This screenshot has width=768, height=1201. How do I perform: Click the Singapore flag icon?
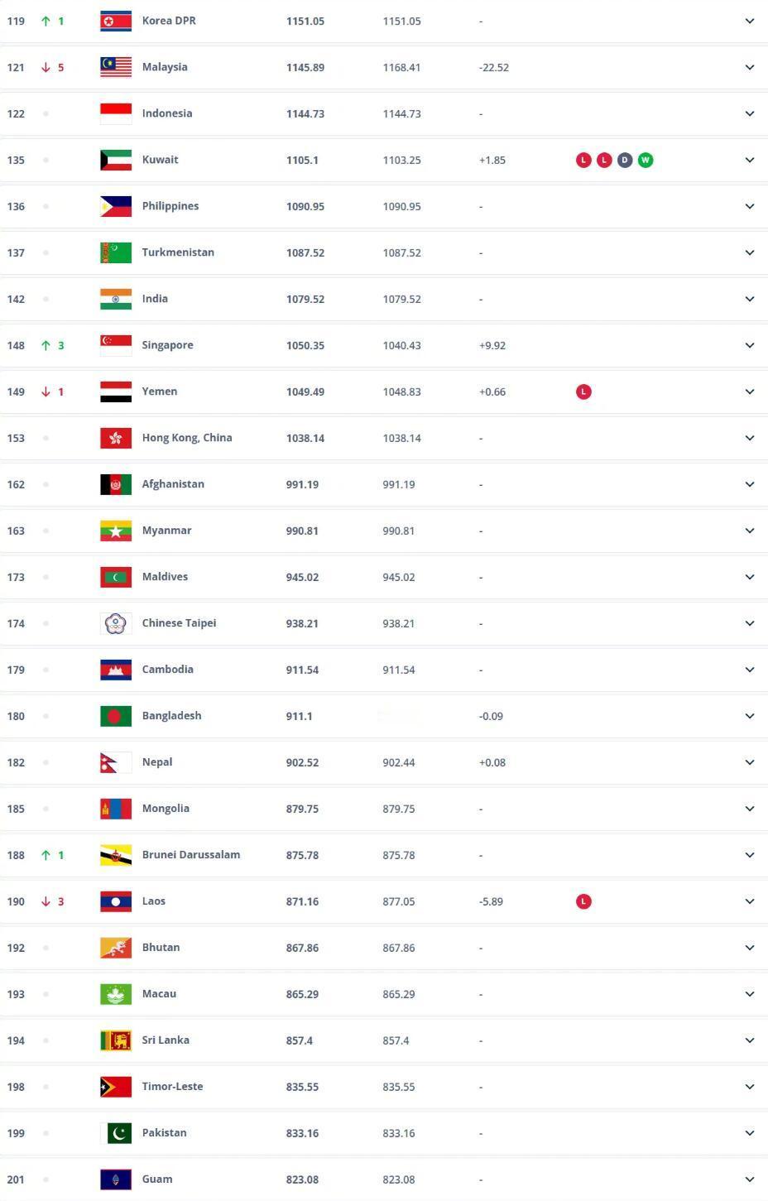(x=116, y=345)
